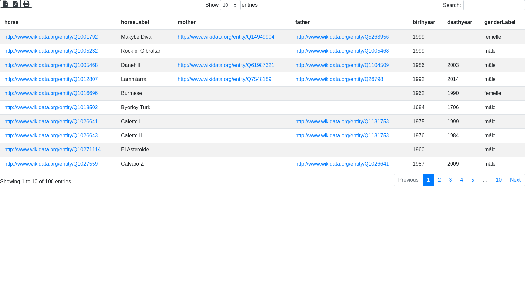
Task: Sort by the mother column header
Action: 187,22
